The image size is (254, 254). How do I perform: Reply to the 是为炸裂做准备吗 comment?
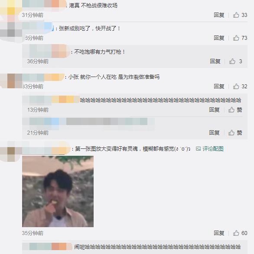pos(219,87)
